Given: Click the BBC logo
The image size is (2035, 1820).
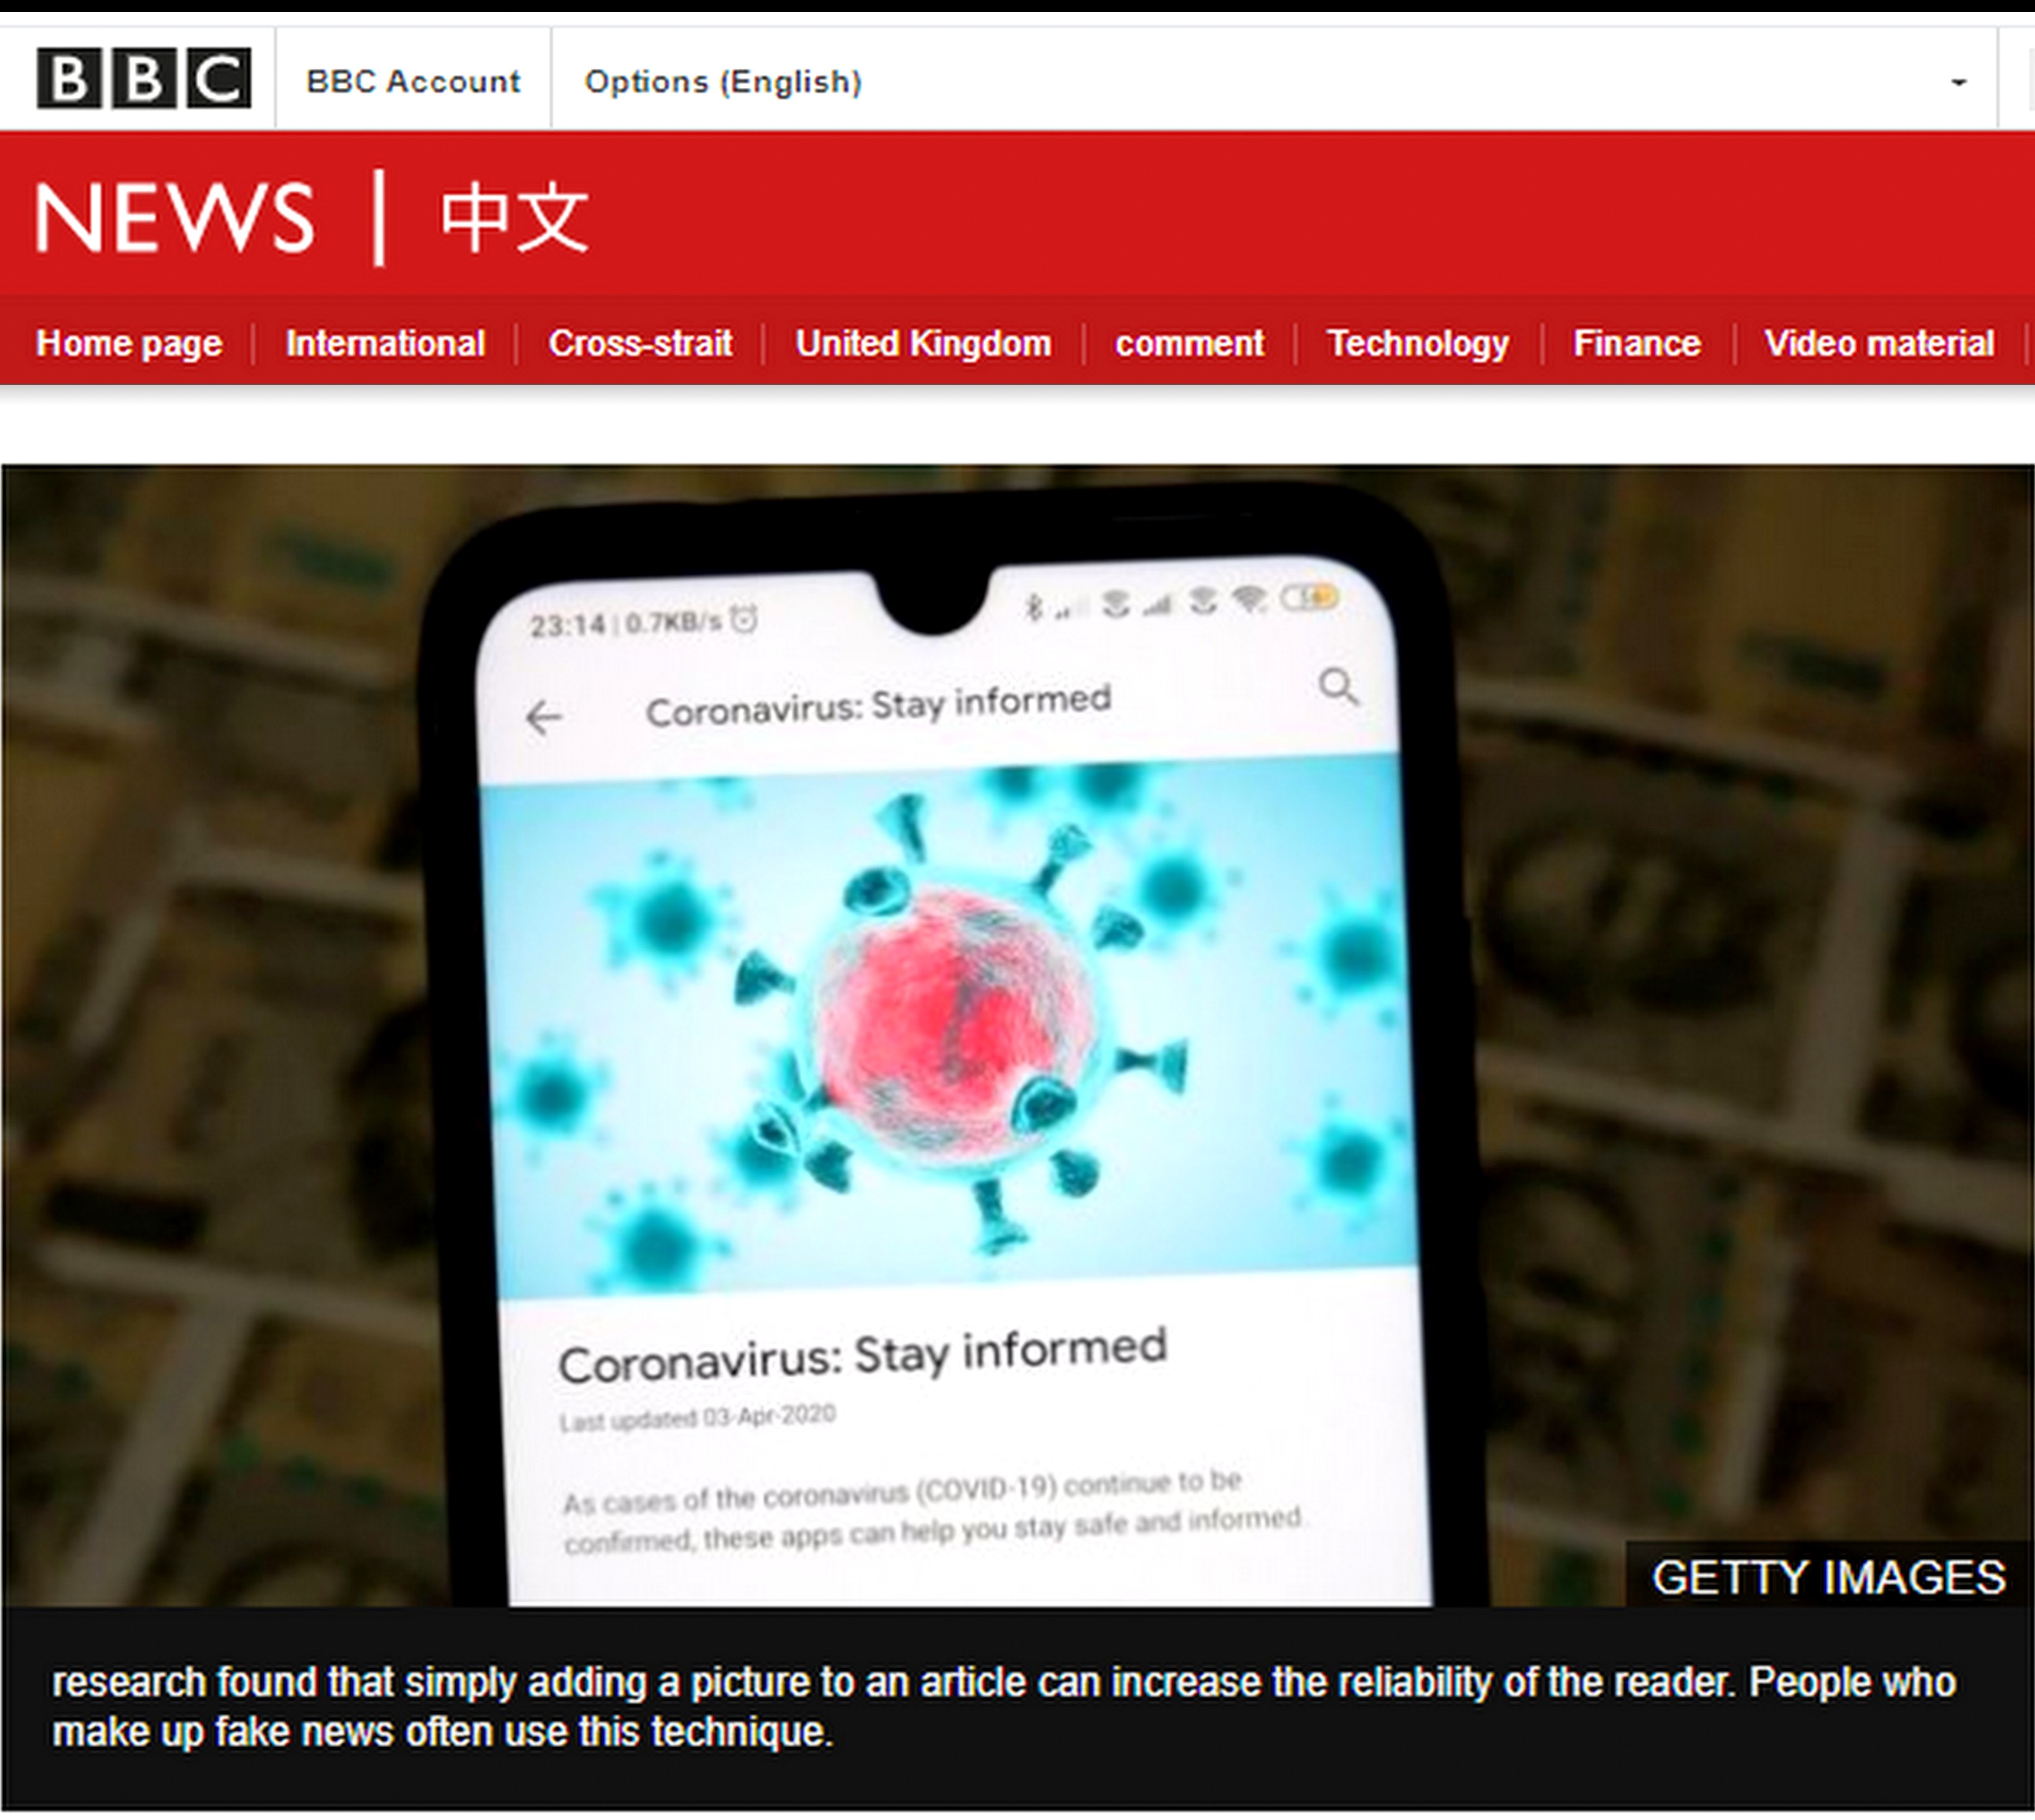Looking at the screenshot, I should pos(144,78).
